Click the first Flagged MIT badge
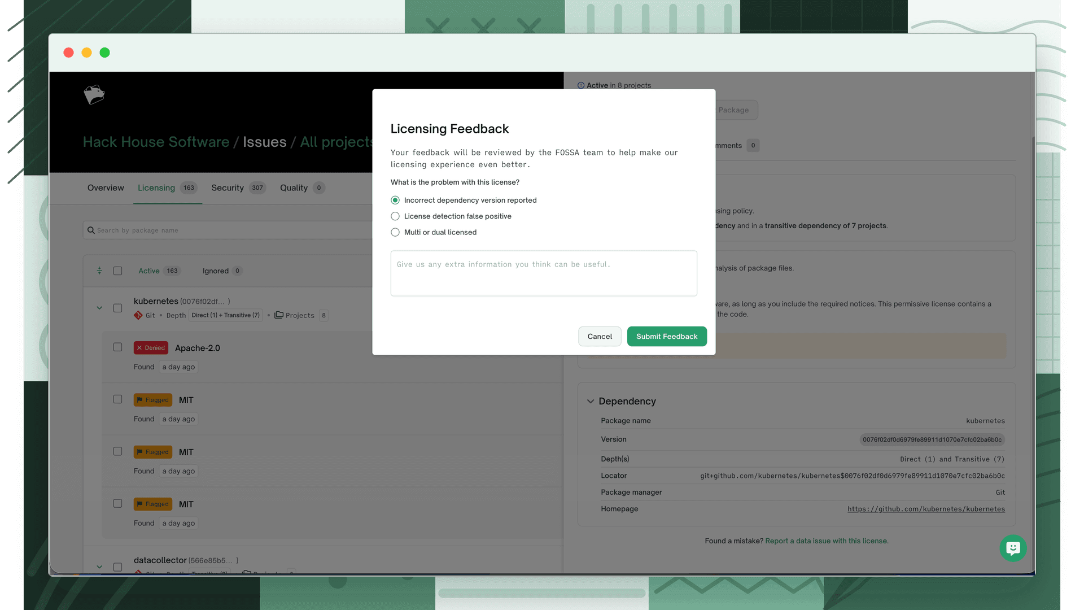 tap(153, 400)
